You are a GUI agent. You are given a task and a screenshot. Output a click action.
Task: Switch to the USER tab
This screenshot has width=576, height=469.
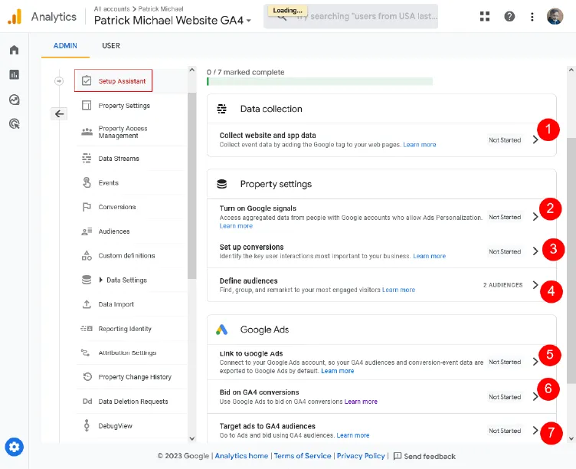click(111, 46)
